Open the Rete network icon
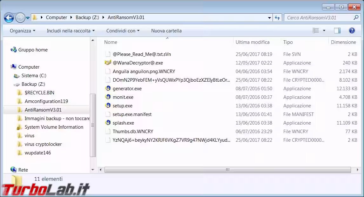Viewport: 364px width, 197px height. click(14, 170)
